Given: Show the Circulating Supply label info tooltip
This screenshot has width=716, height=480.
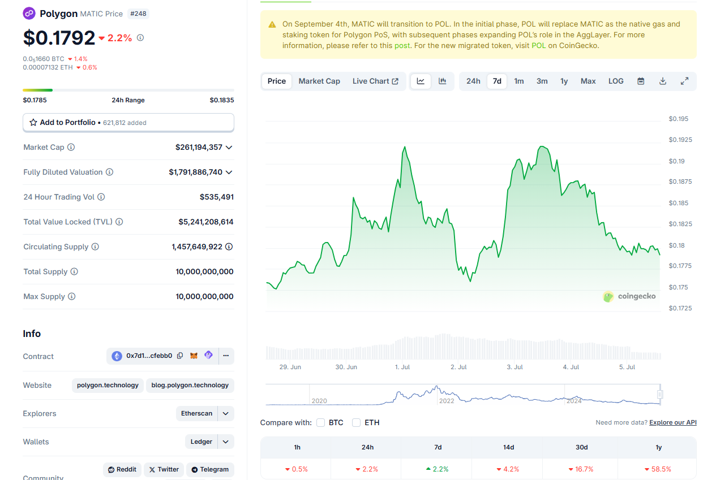Looking at the screenshot, I should tap(95, 247).
